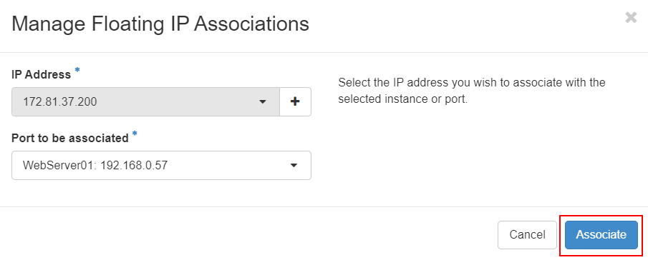Click the Port to be associated label
The image size is (648, 260).
[70, 138]
